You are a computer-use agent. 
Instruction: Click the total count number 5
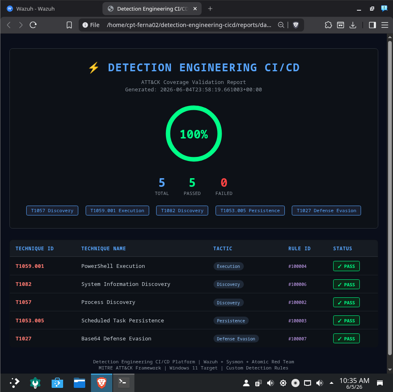(161, 183)
